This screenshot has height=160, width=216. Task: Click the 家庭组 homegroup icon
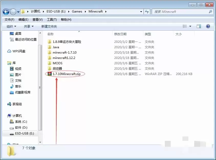[9, 104]
